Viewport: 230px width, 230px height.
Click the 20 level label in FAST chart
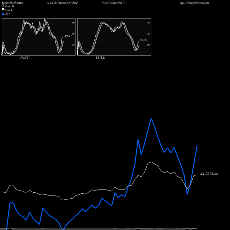coord(73,45)
